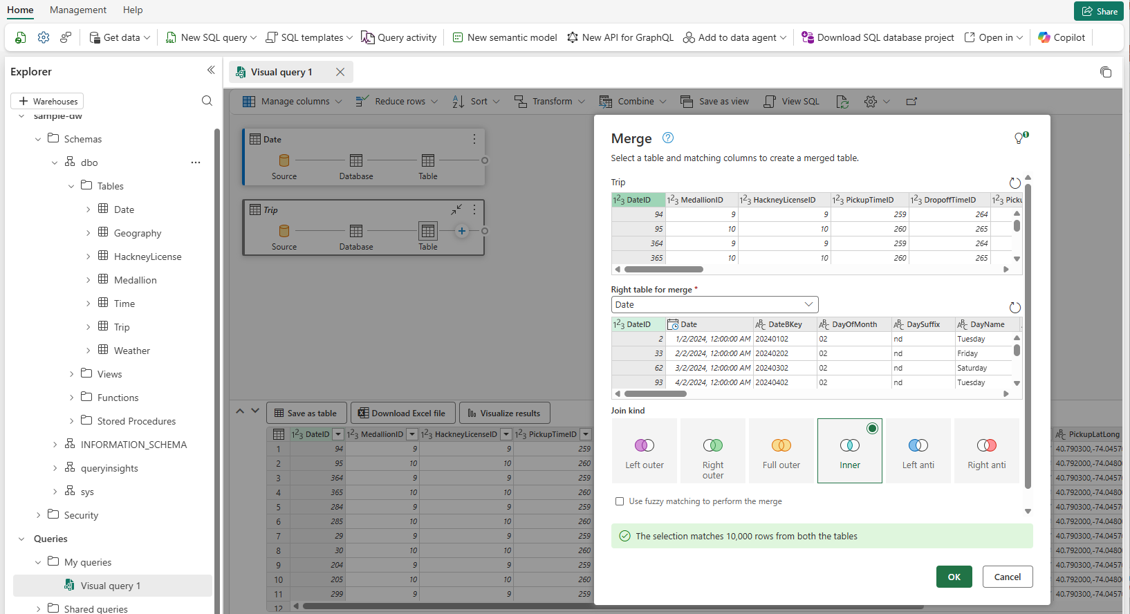Screen dimensions: 1130x614
Task: Click Download SQL database project
Action: [878, 37]
